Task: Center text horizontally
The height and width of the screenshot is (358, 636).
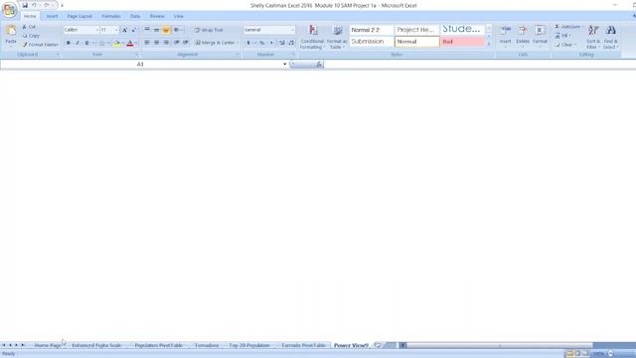Action: pyautogui.click(x=156, y=43)
